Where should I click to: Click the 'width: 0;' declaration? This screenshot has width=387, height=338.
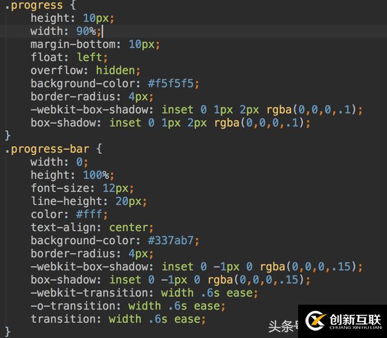click(59, 162)
